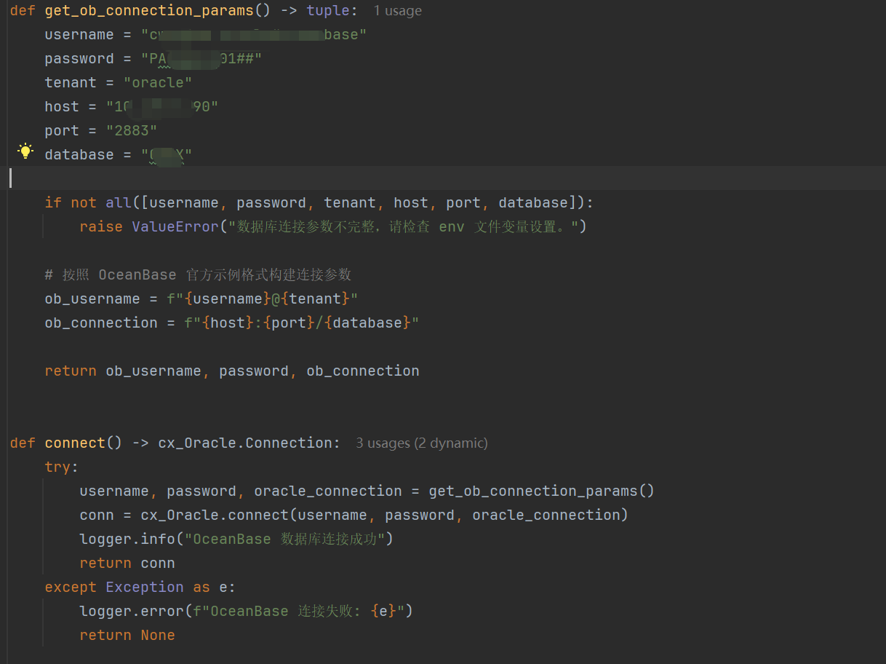Click the 'return conn' statement
886x664 pixels.
[127, 564]
